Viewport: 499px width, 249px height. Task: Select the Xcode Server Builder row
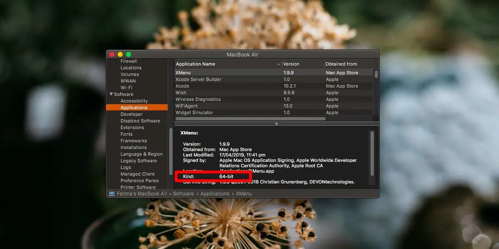(x=274, y=79)
